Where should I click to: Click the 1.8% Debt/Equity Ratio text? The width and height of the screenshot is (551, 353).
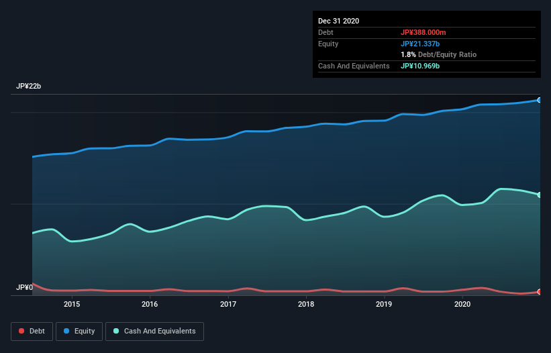(x=438, y=55)
